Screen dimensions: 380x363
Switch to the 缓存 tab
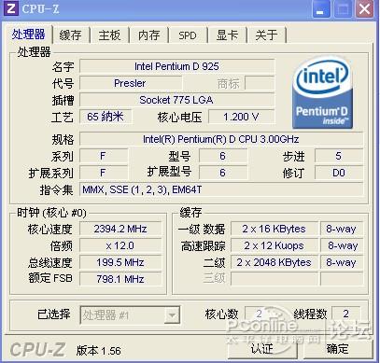[x=71, y=35]
